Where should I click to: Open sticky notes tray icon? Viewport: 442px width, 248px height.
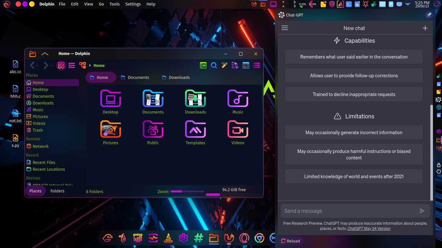point(323,4)
